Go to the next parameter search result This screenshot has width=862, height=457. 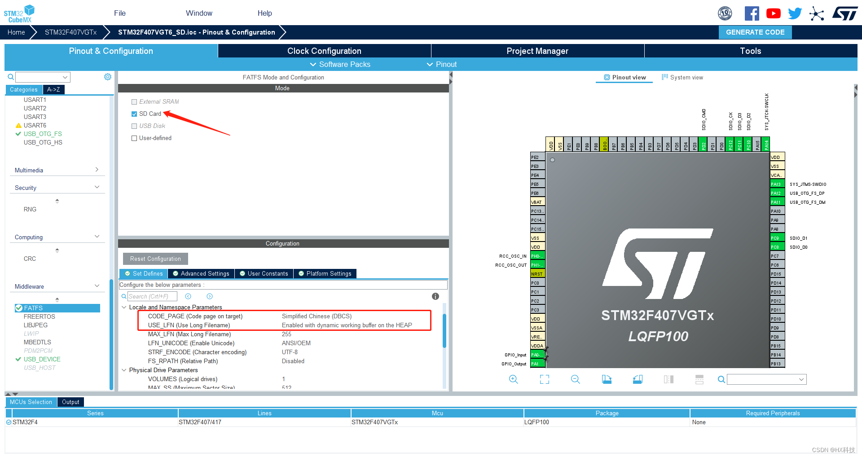(210, 296)
